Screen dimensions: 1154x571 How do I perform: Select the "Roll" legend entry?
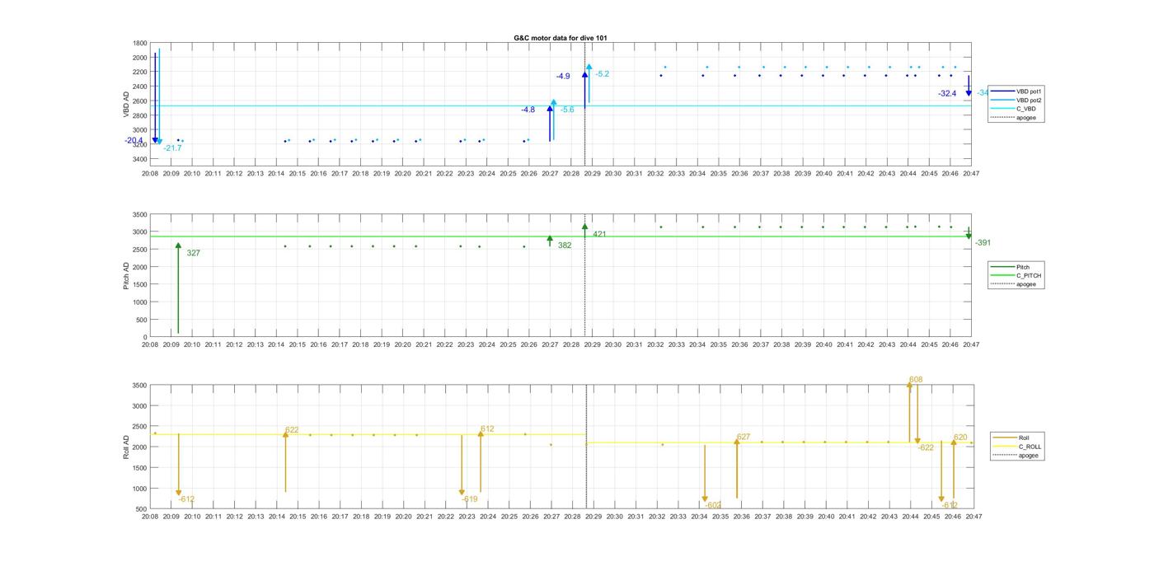click(1011, 438)
